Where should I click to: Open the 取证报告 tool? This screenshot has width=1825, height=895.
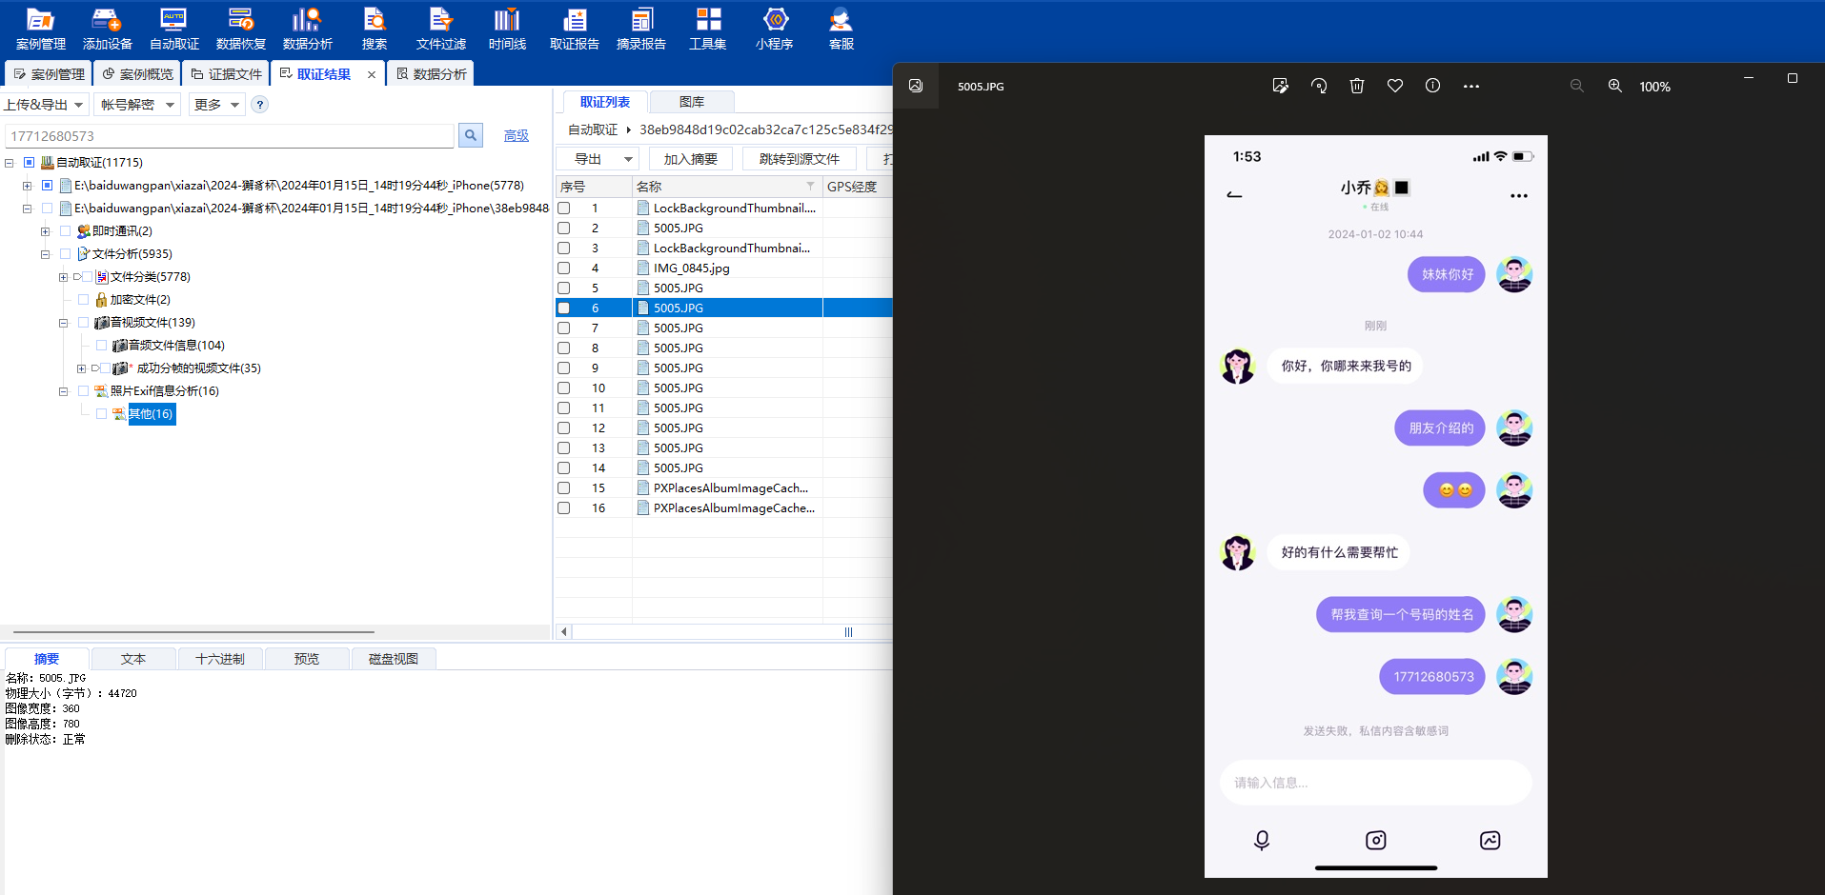pos(575,29)
